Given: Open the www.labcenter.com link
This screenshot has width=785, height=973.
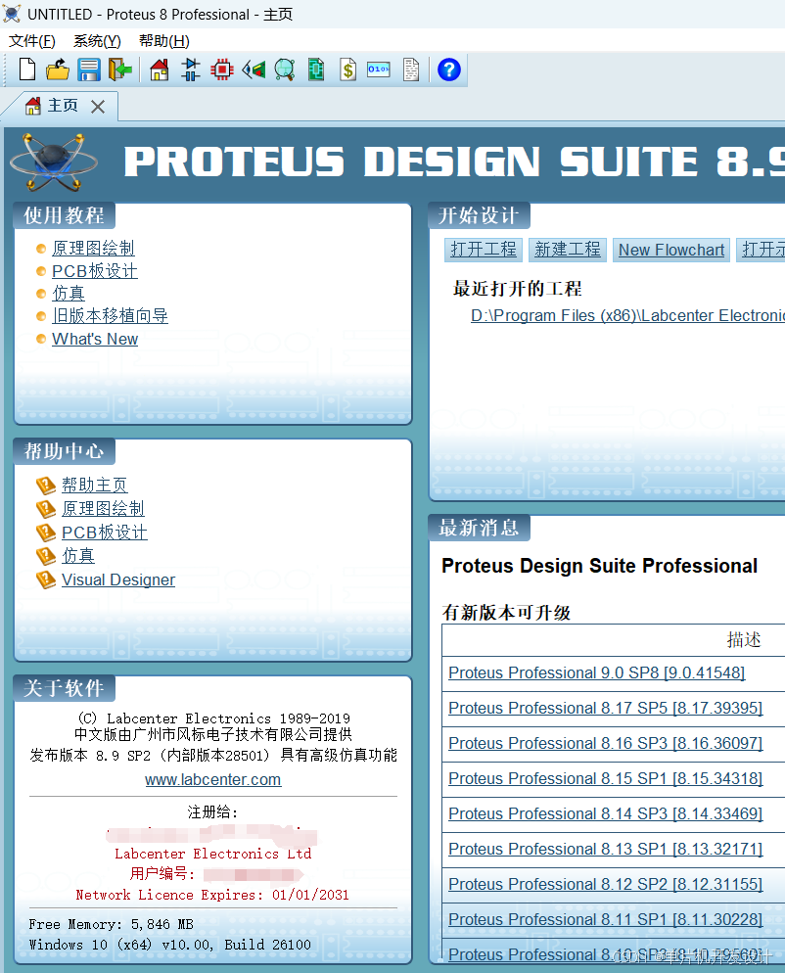Looking at the screenshot, I should click(213, 779).
